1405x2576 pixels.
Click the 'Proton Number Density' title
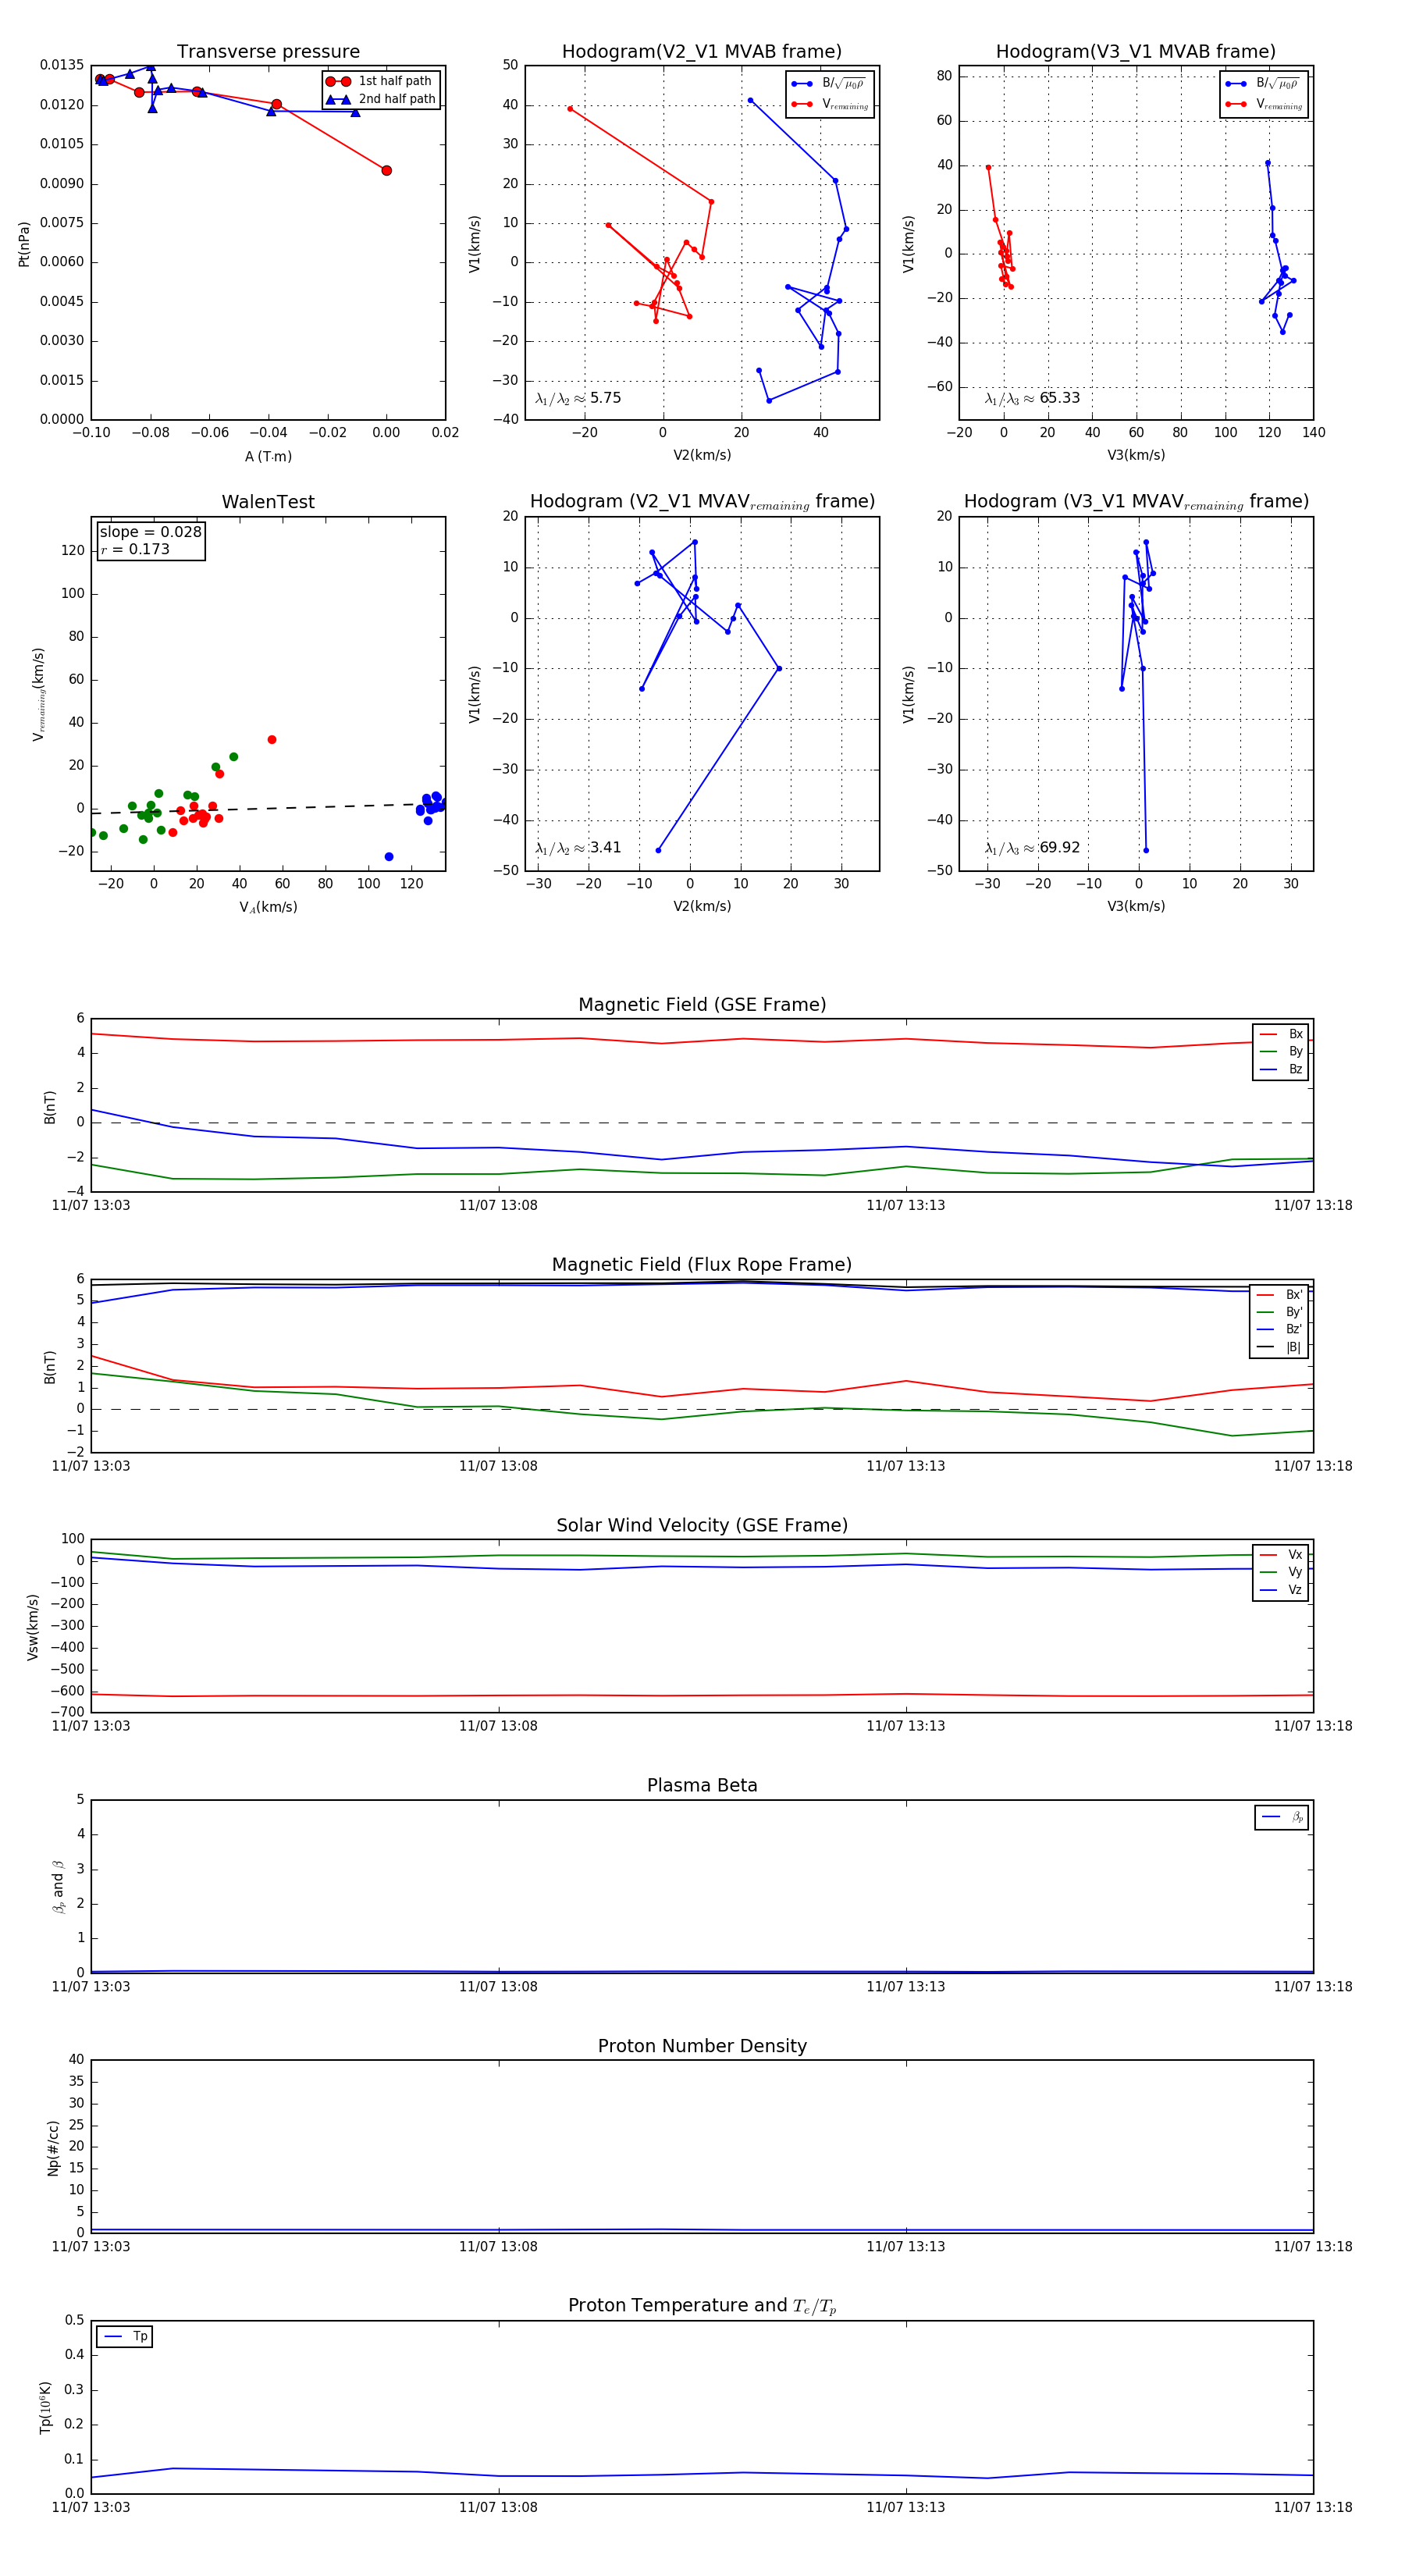702,2046
